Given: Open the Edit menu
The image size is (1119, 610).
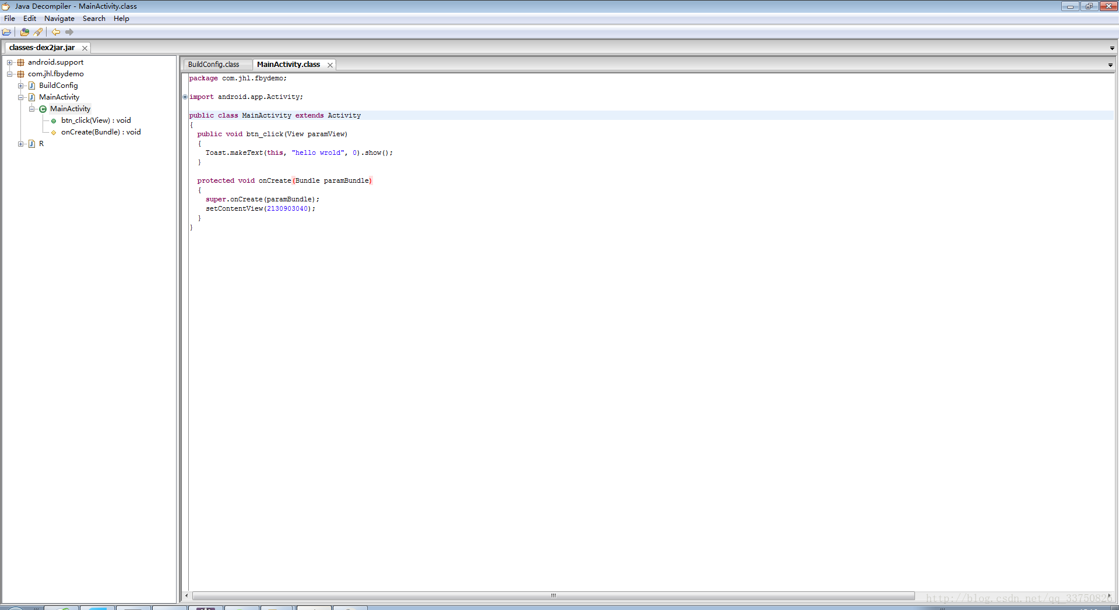Looking at the screenshot, I should tap(30, 19).
